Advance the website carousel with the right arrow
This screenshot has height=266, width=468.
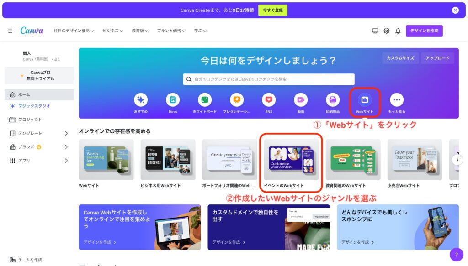457,160
